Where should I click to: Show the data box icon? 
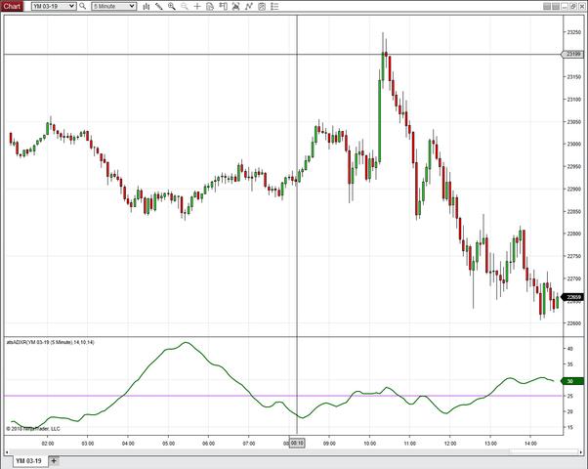212,6
